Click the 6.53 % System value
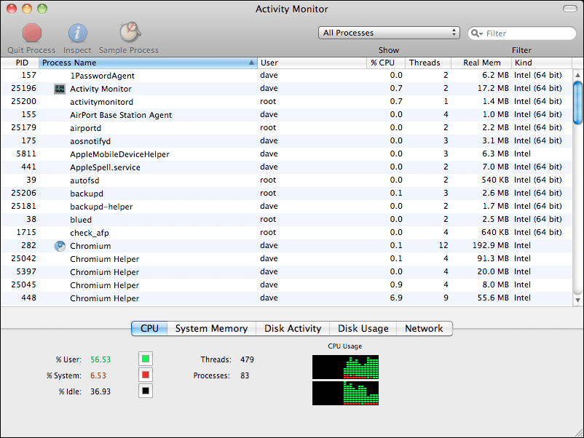The height and width of the screenshot is (438, 584). click(x=98, y=375)
